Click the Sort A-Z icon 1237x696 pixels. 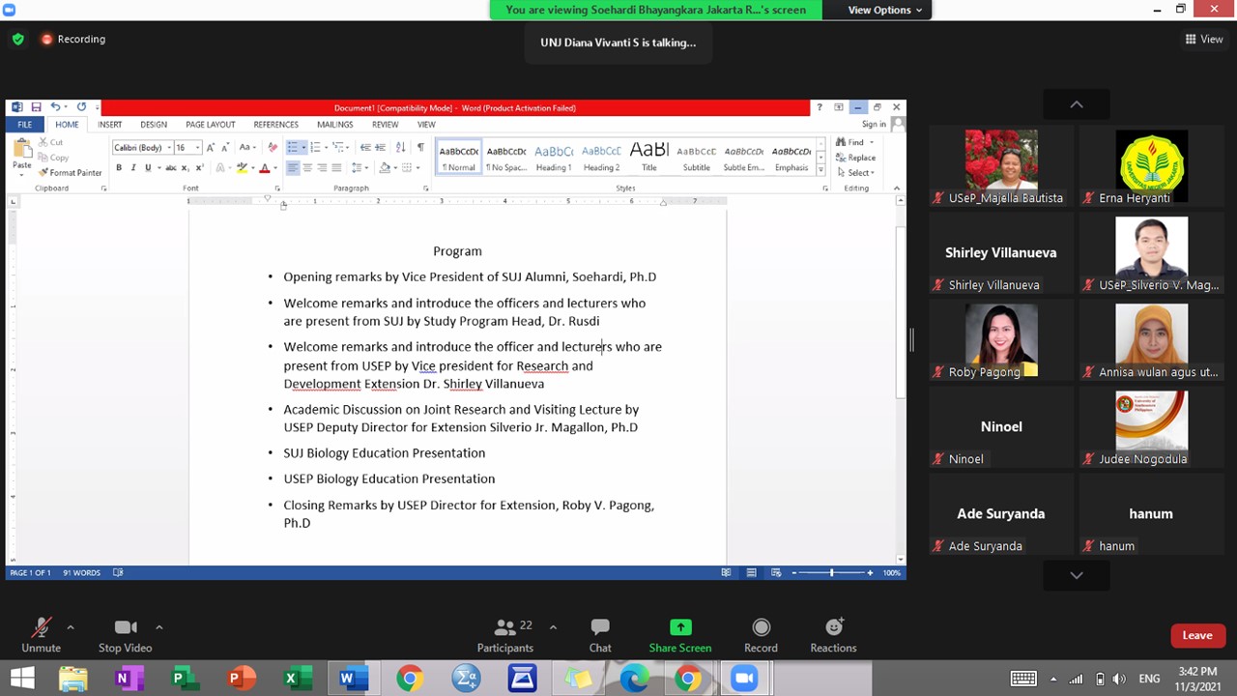coord(401,147)
